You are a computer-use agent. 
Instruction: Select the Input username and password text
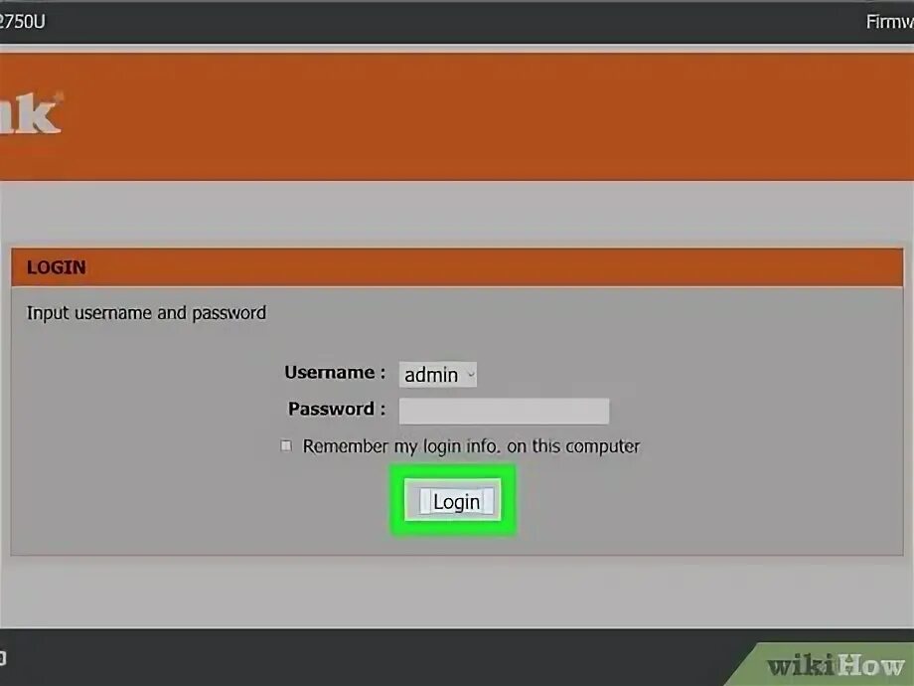(x=146, y=313)
